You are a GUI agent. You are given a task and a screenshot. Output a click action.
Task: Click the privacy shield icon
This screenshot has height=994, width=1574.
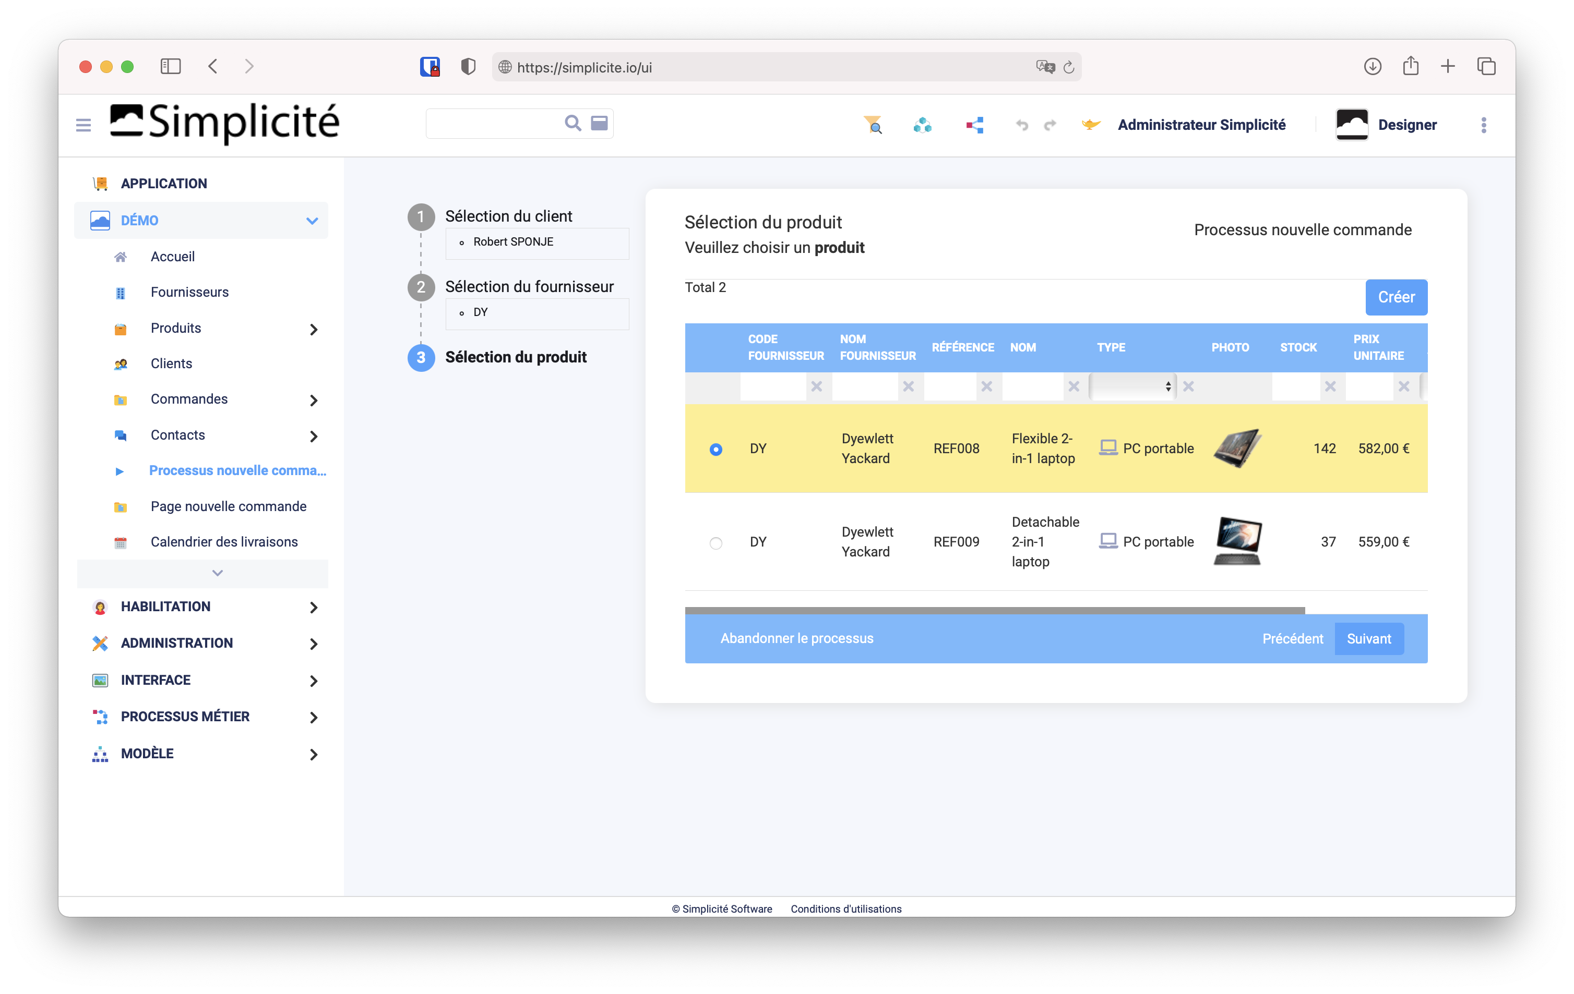coord(468,67)
